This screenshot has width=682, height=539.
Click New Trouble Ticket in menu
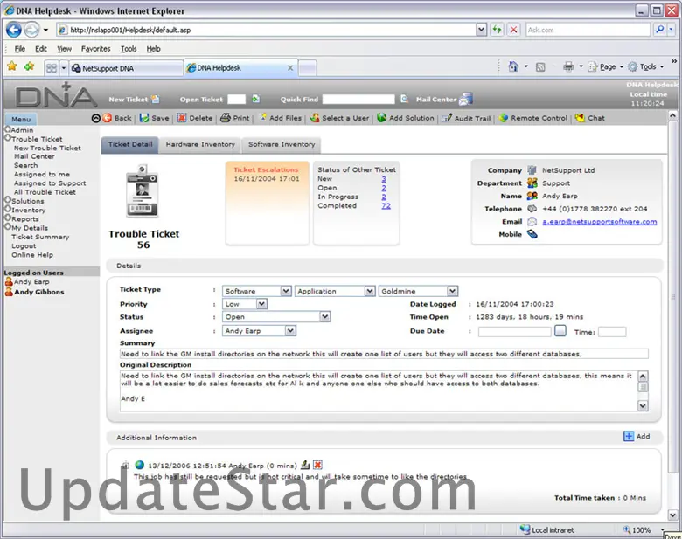coord(47,148)
